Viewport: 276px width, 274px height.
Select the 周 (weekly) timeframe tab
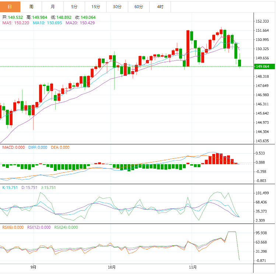[31, 7]
